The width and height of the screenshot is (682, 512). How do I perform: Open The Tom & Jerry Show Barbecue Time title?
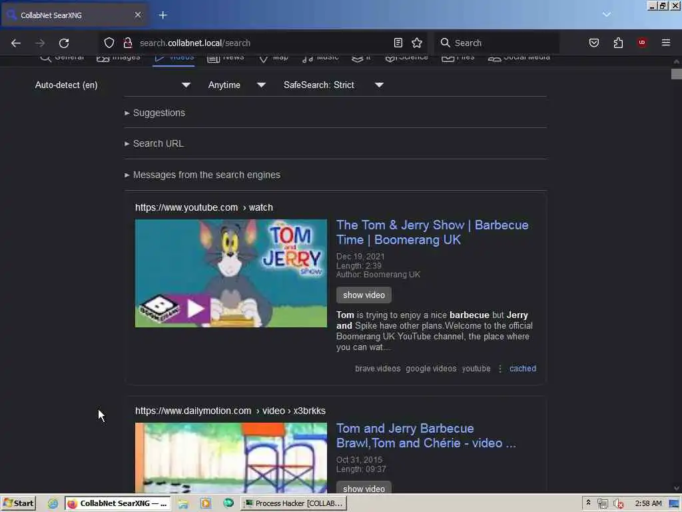(x=432, y=233)
